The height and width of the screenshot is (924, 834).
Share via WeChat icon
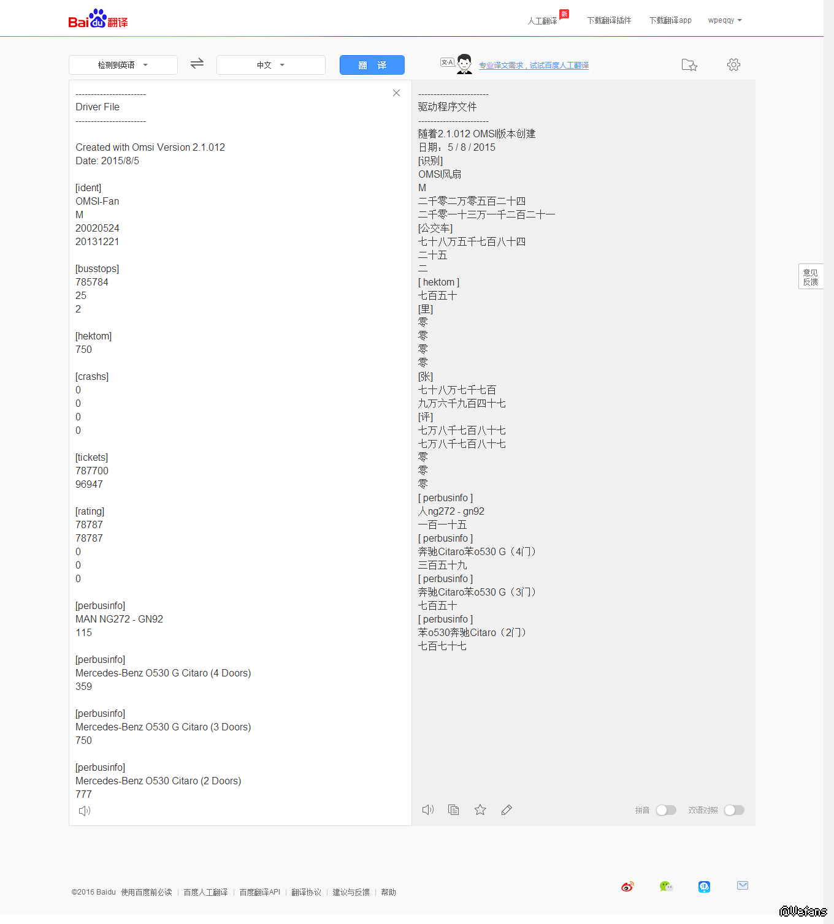(x=666, y=887)
